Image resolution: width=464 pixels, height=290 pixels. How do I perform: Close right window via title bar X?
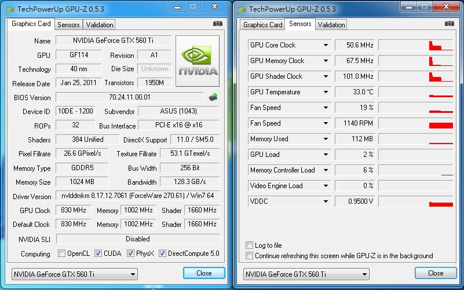446,6
